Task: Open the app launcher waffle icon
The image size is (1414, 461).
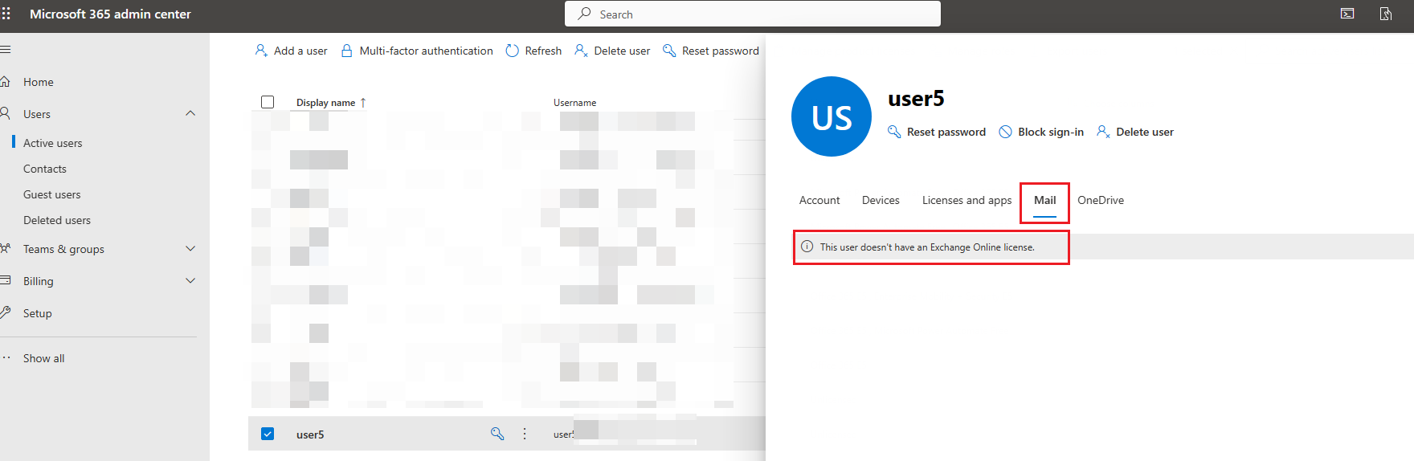Action: [x=6, y=14]
